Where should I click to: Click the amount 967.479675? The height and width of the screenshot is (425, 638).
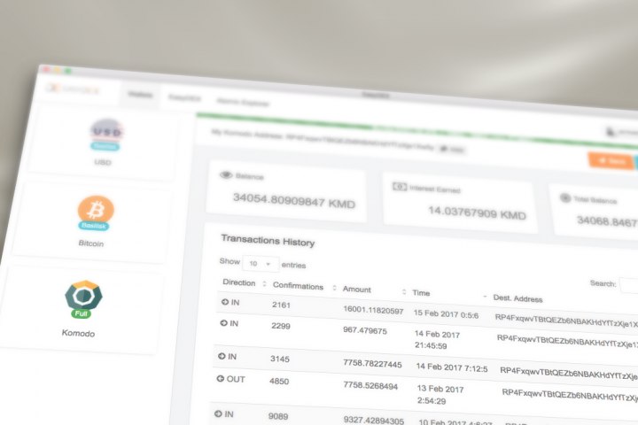pyautogui.click(x=365, y=330)
